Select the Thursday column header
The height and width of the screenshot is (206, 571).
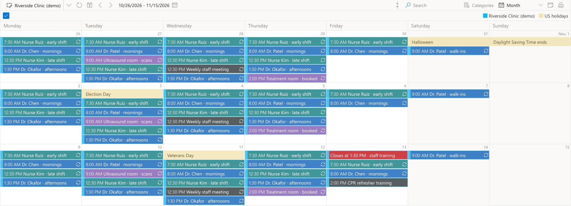click(285, 26)
